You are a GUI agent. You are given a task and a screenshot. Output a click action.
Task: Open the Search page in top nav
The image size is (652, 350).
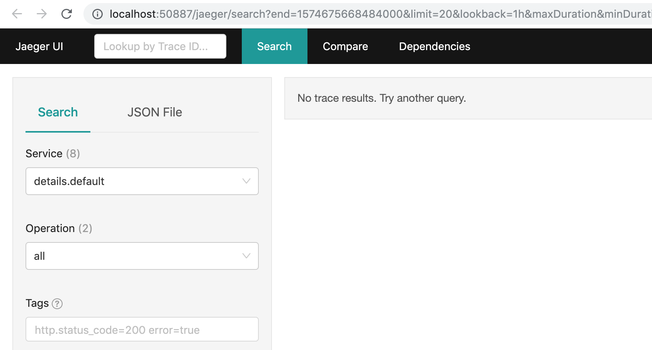275,46
